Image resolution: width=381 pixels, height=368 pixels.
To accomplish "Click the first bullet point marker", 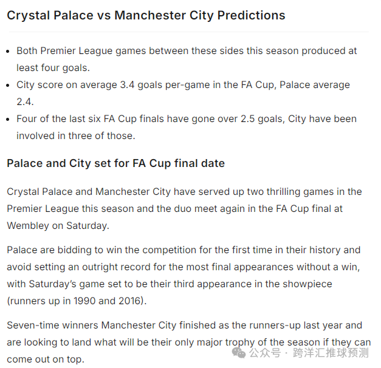I will [x=8, y=52].
